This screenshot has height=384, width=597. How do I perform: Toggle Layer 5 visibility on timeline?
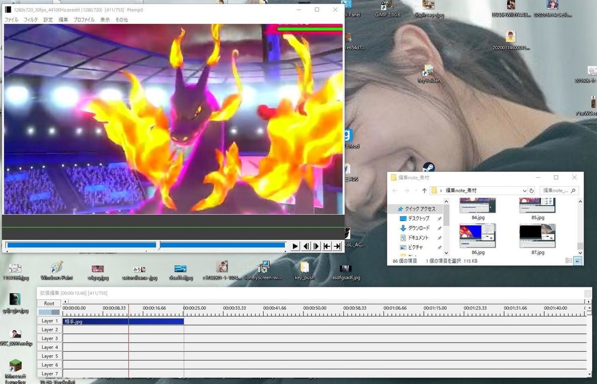tap(50, 356)
